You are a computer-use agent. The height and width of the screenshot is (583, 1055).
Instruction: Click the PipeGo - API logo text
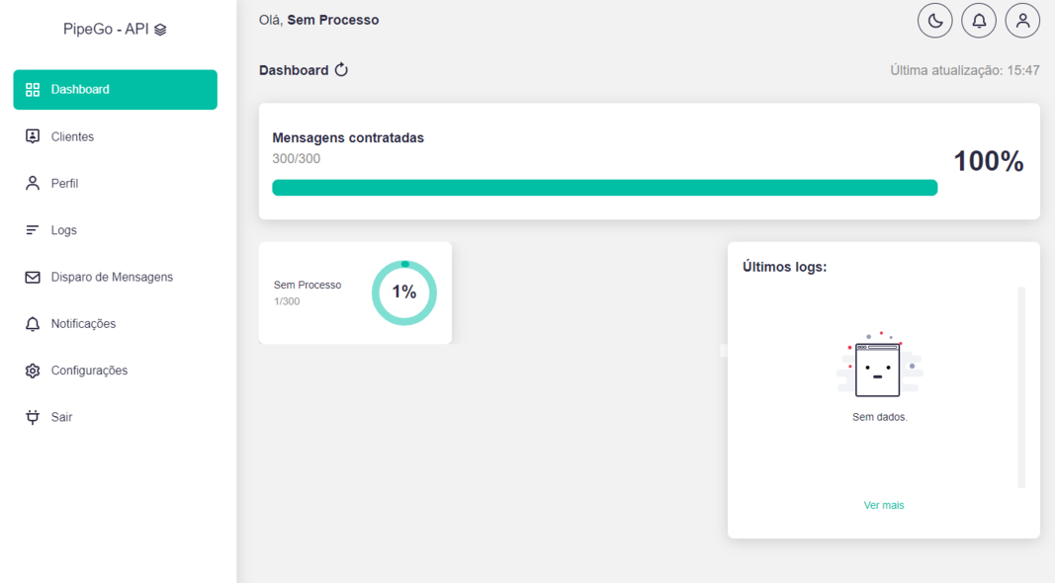tap(106, 29)
